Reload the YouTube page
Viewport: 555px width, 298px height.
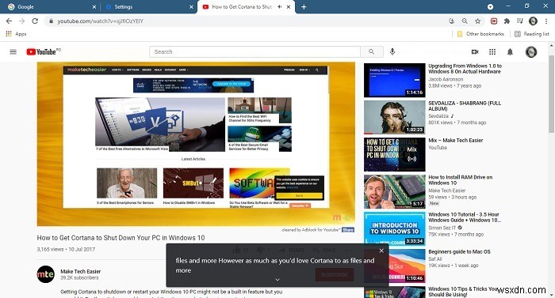coord(35,21)
